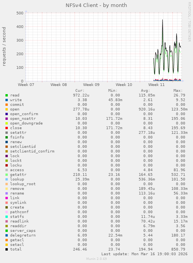
Task: Click the Week 07 axis label
Action: point(26,85)
